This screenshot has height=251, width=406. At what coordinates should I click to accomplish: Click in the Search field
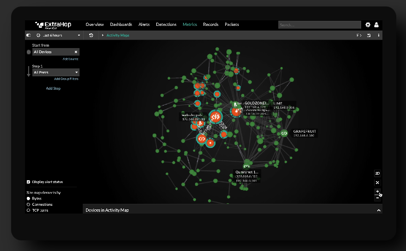tap(320, 25)
